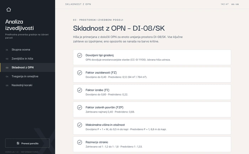
Task: Click text 'Zahtevano najmanj 0,40 · Predvideno: 0,68.'
Action: pyautogui.click(x=110, y=112)
